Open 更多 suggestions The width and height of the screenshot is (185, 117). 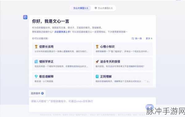click(149, 38)
